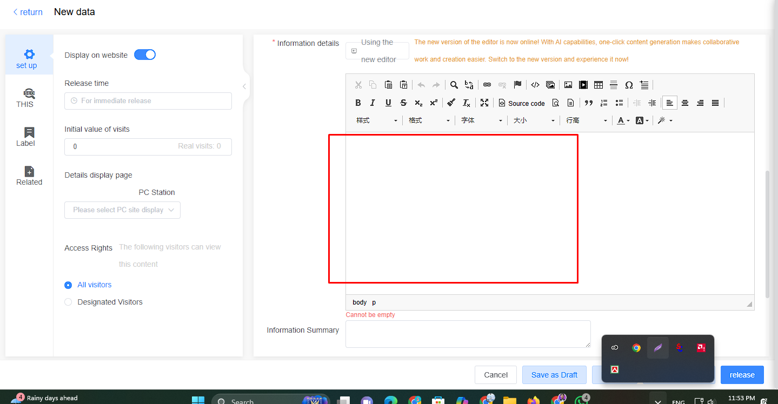Open the 行高 line height dropdown
The height and width of the screenshot is (404, 778).
(x=587, y=120)
